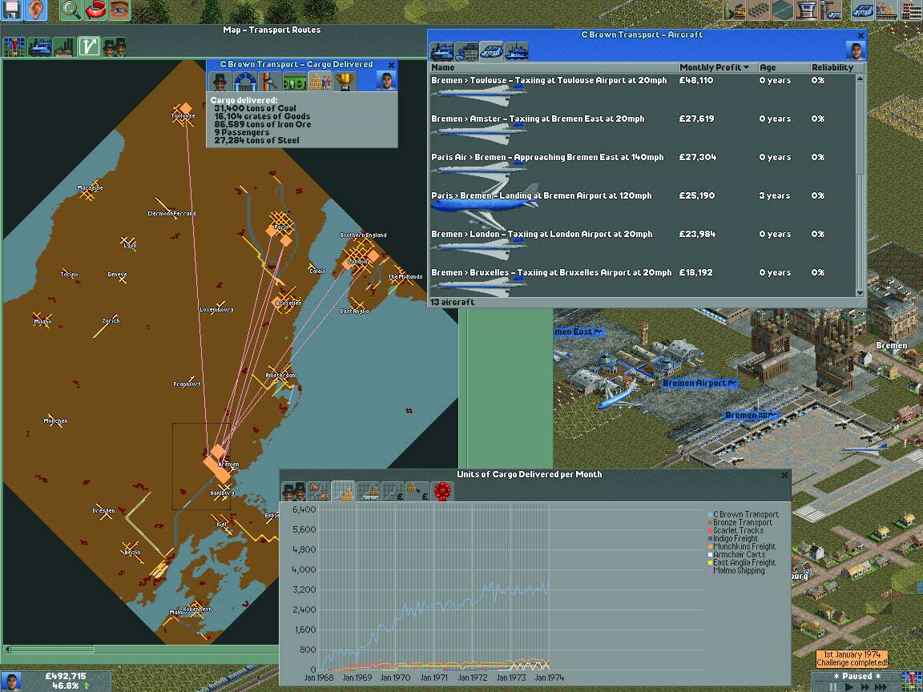Open speed records red rosette tab
The image size is (923, 692).
[x=442, y=491]
